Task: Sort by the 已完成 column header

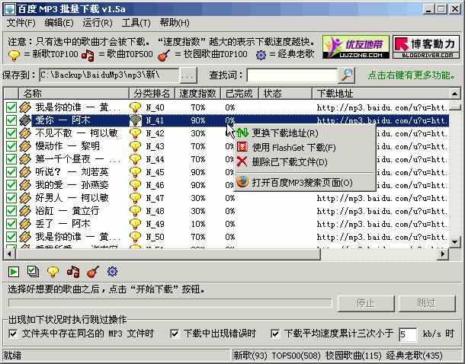Action: pos(240,94)
